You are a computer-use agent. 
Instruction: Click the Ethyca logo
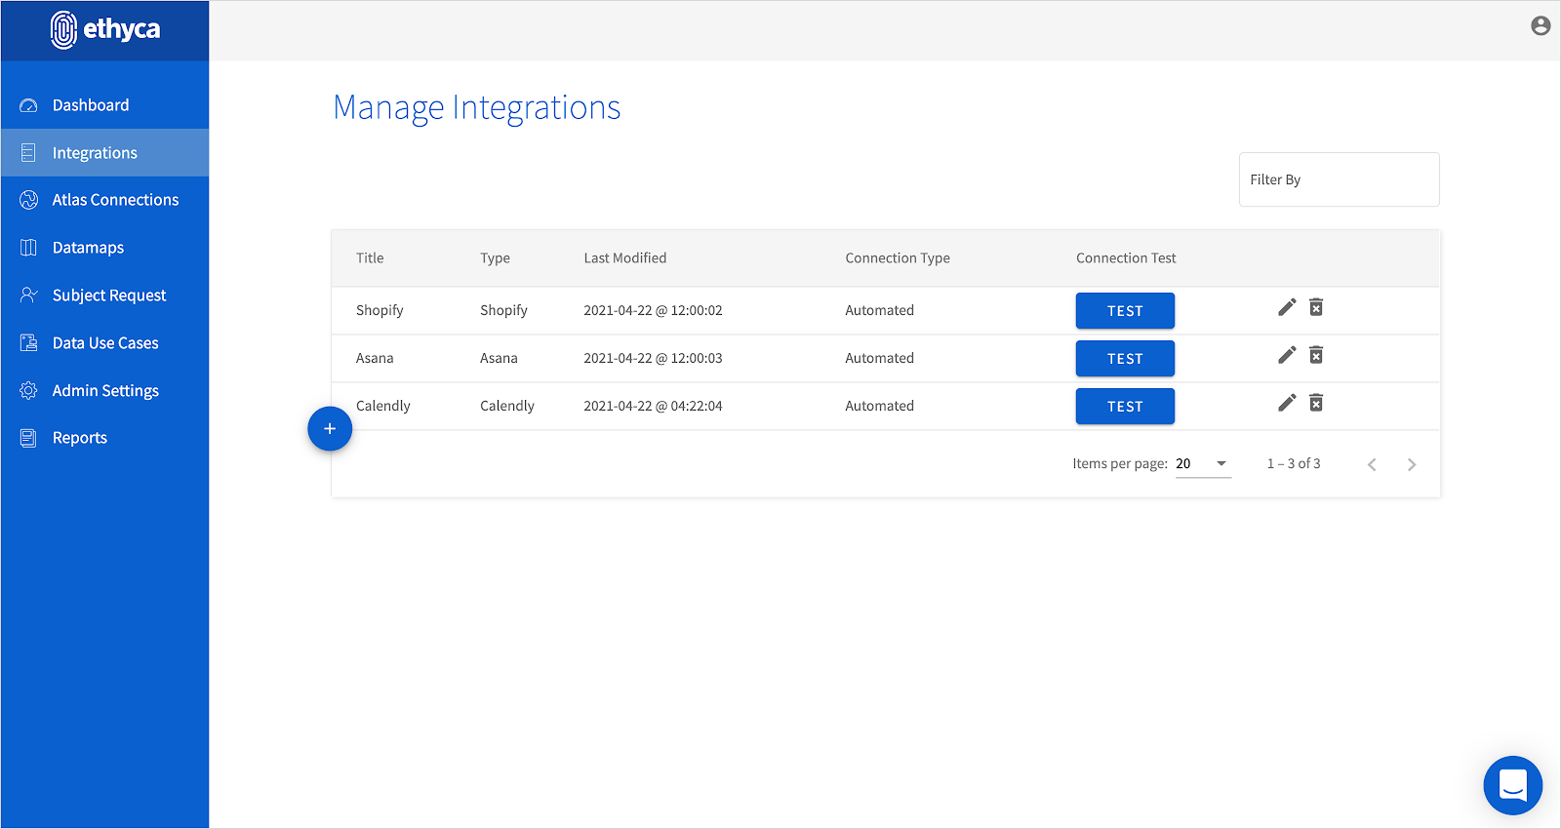tap(104, 29)
